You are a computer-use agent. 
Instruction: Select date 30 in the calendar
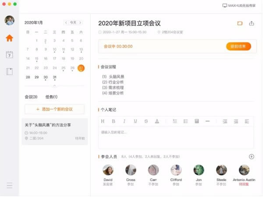pos(46,77)
